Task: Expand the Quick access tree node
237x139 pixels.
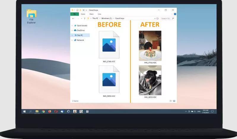Action: 72,25
